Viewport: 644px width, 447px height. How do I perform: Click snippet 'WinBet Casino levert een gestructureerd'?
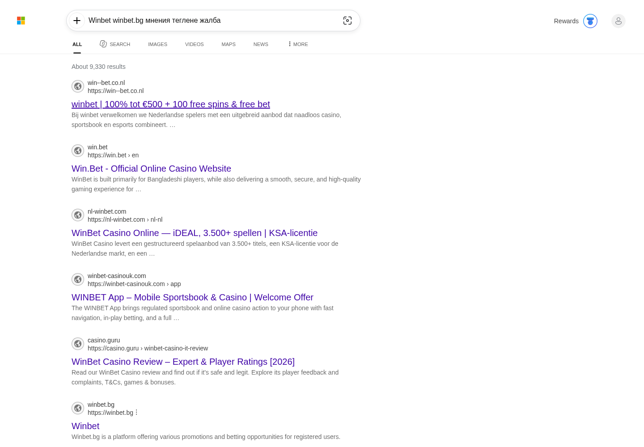click(205, 249)
